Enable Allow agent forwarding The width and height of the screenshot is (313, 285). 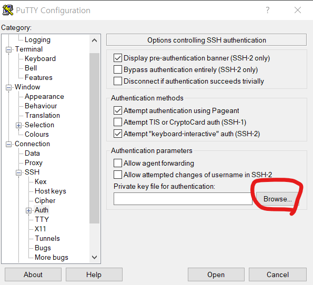118,163
